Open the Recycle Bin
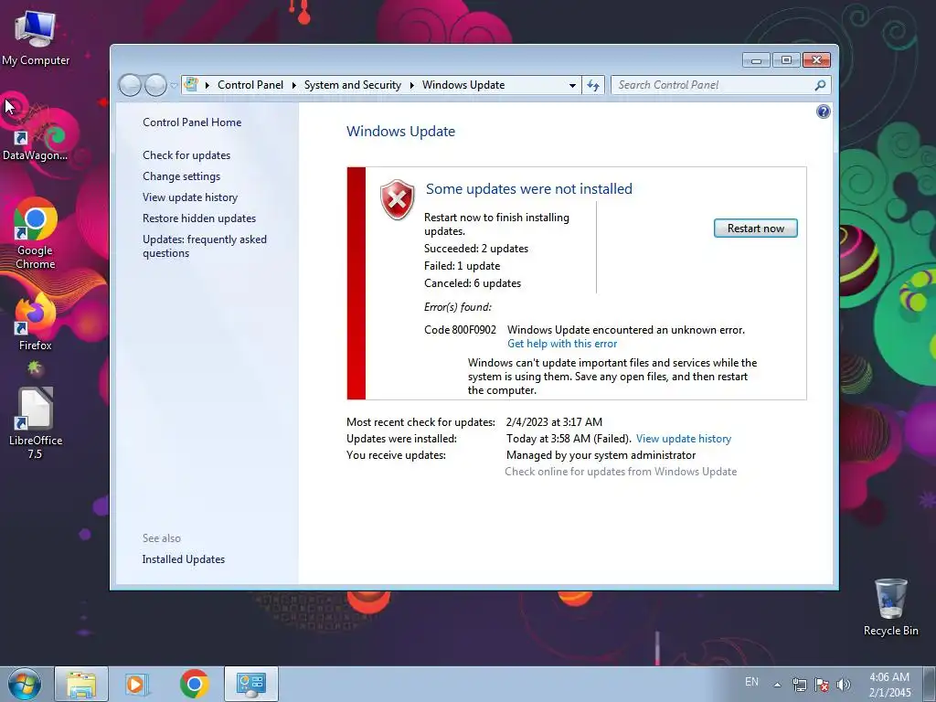Viewport: 936px width, 702px height. pyautogui.click(x=890, y=607)
